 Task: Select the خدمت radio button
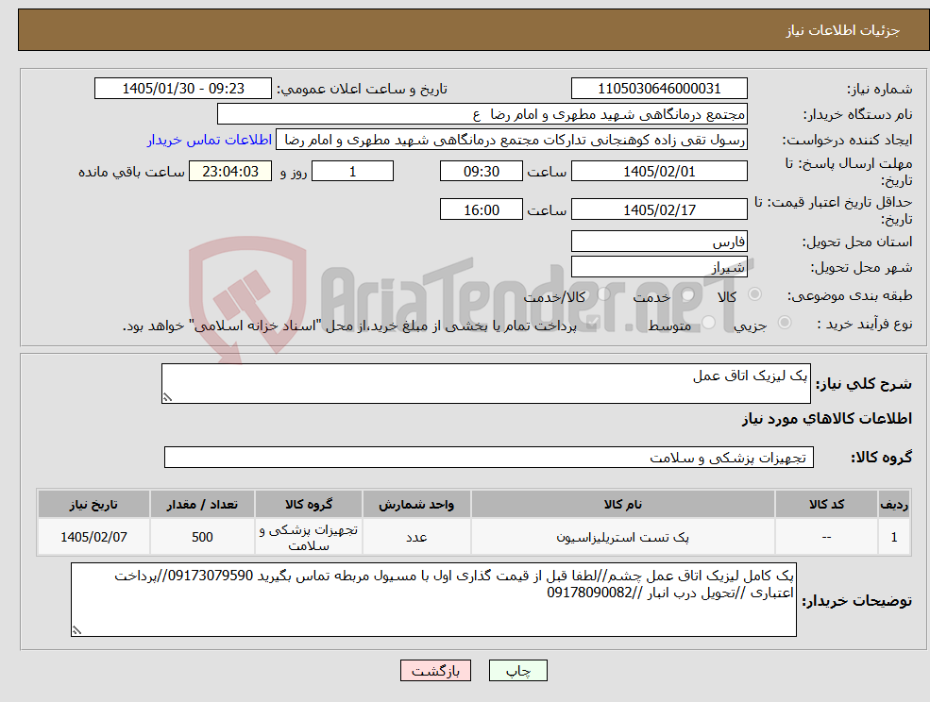click(688, 294)
